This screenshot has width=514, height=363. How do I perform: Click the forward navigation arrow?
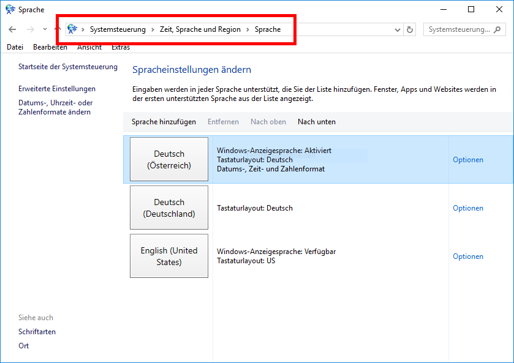click(x=29, y=29)
